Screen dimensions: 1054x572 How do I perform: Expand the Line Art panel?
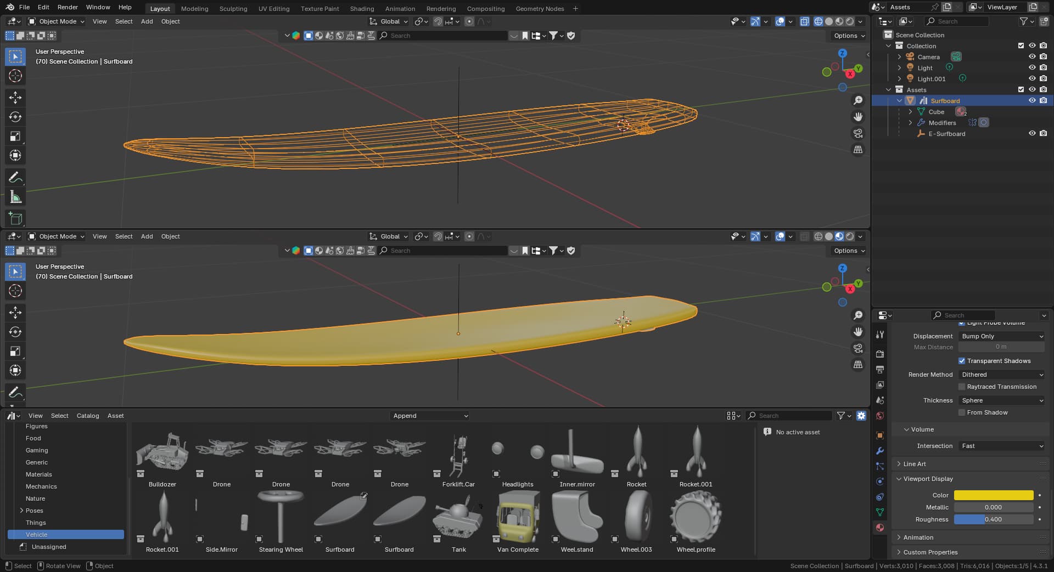[x=914, y=464]
